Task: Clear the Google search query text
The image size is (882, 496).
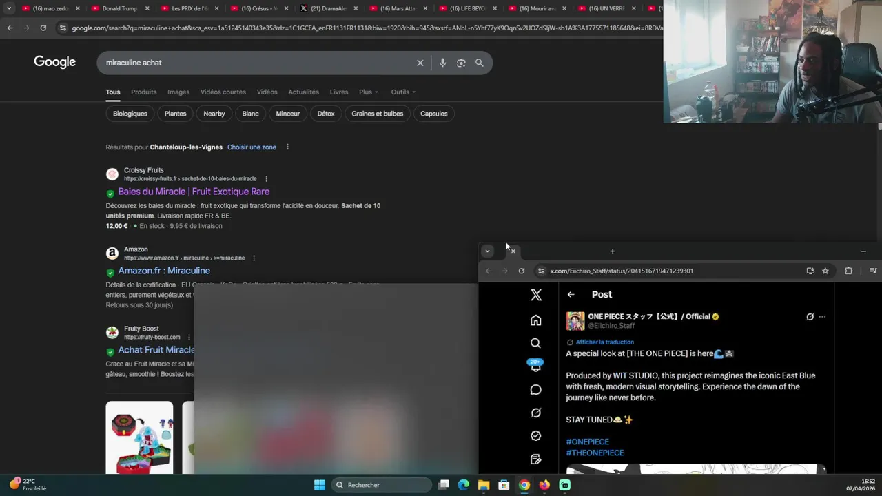Action: pos(420,63)
